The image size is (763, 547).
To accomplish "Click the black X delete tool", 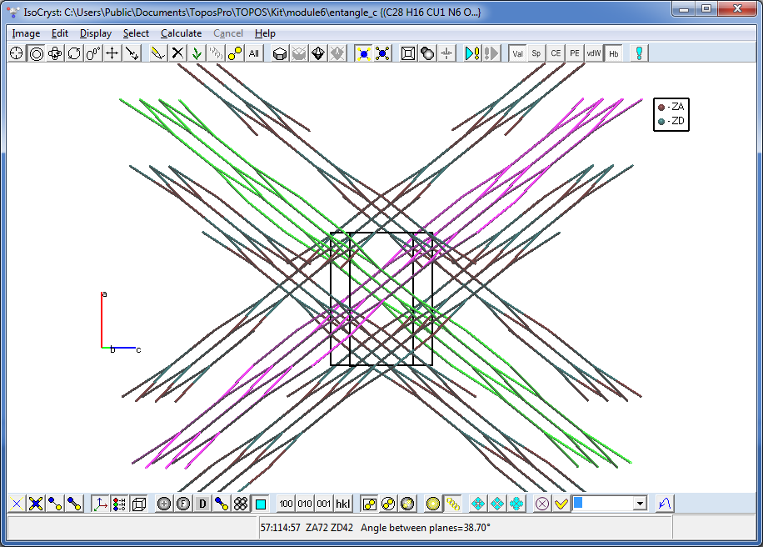I will tap(177, 53).
